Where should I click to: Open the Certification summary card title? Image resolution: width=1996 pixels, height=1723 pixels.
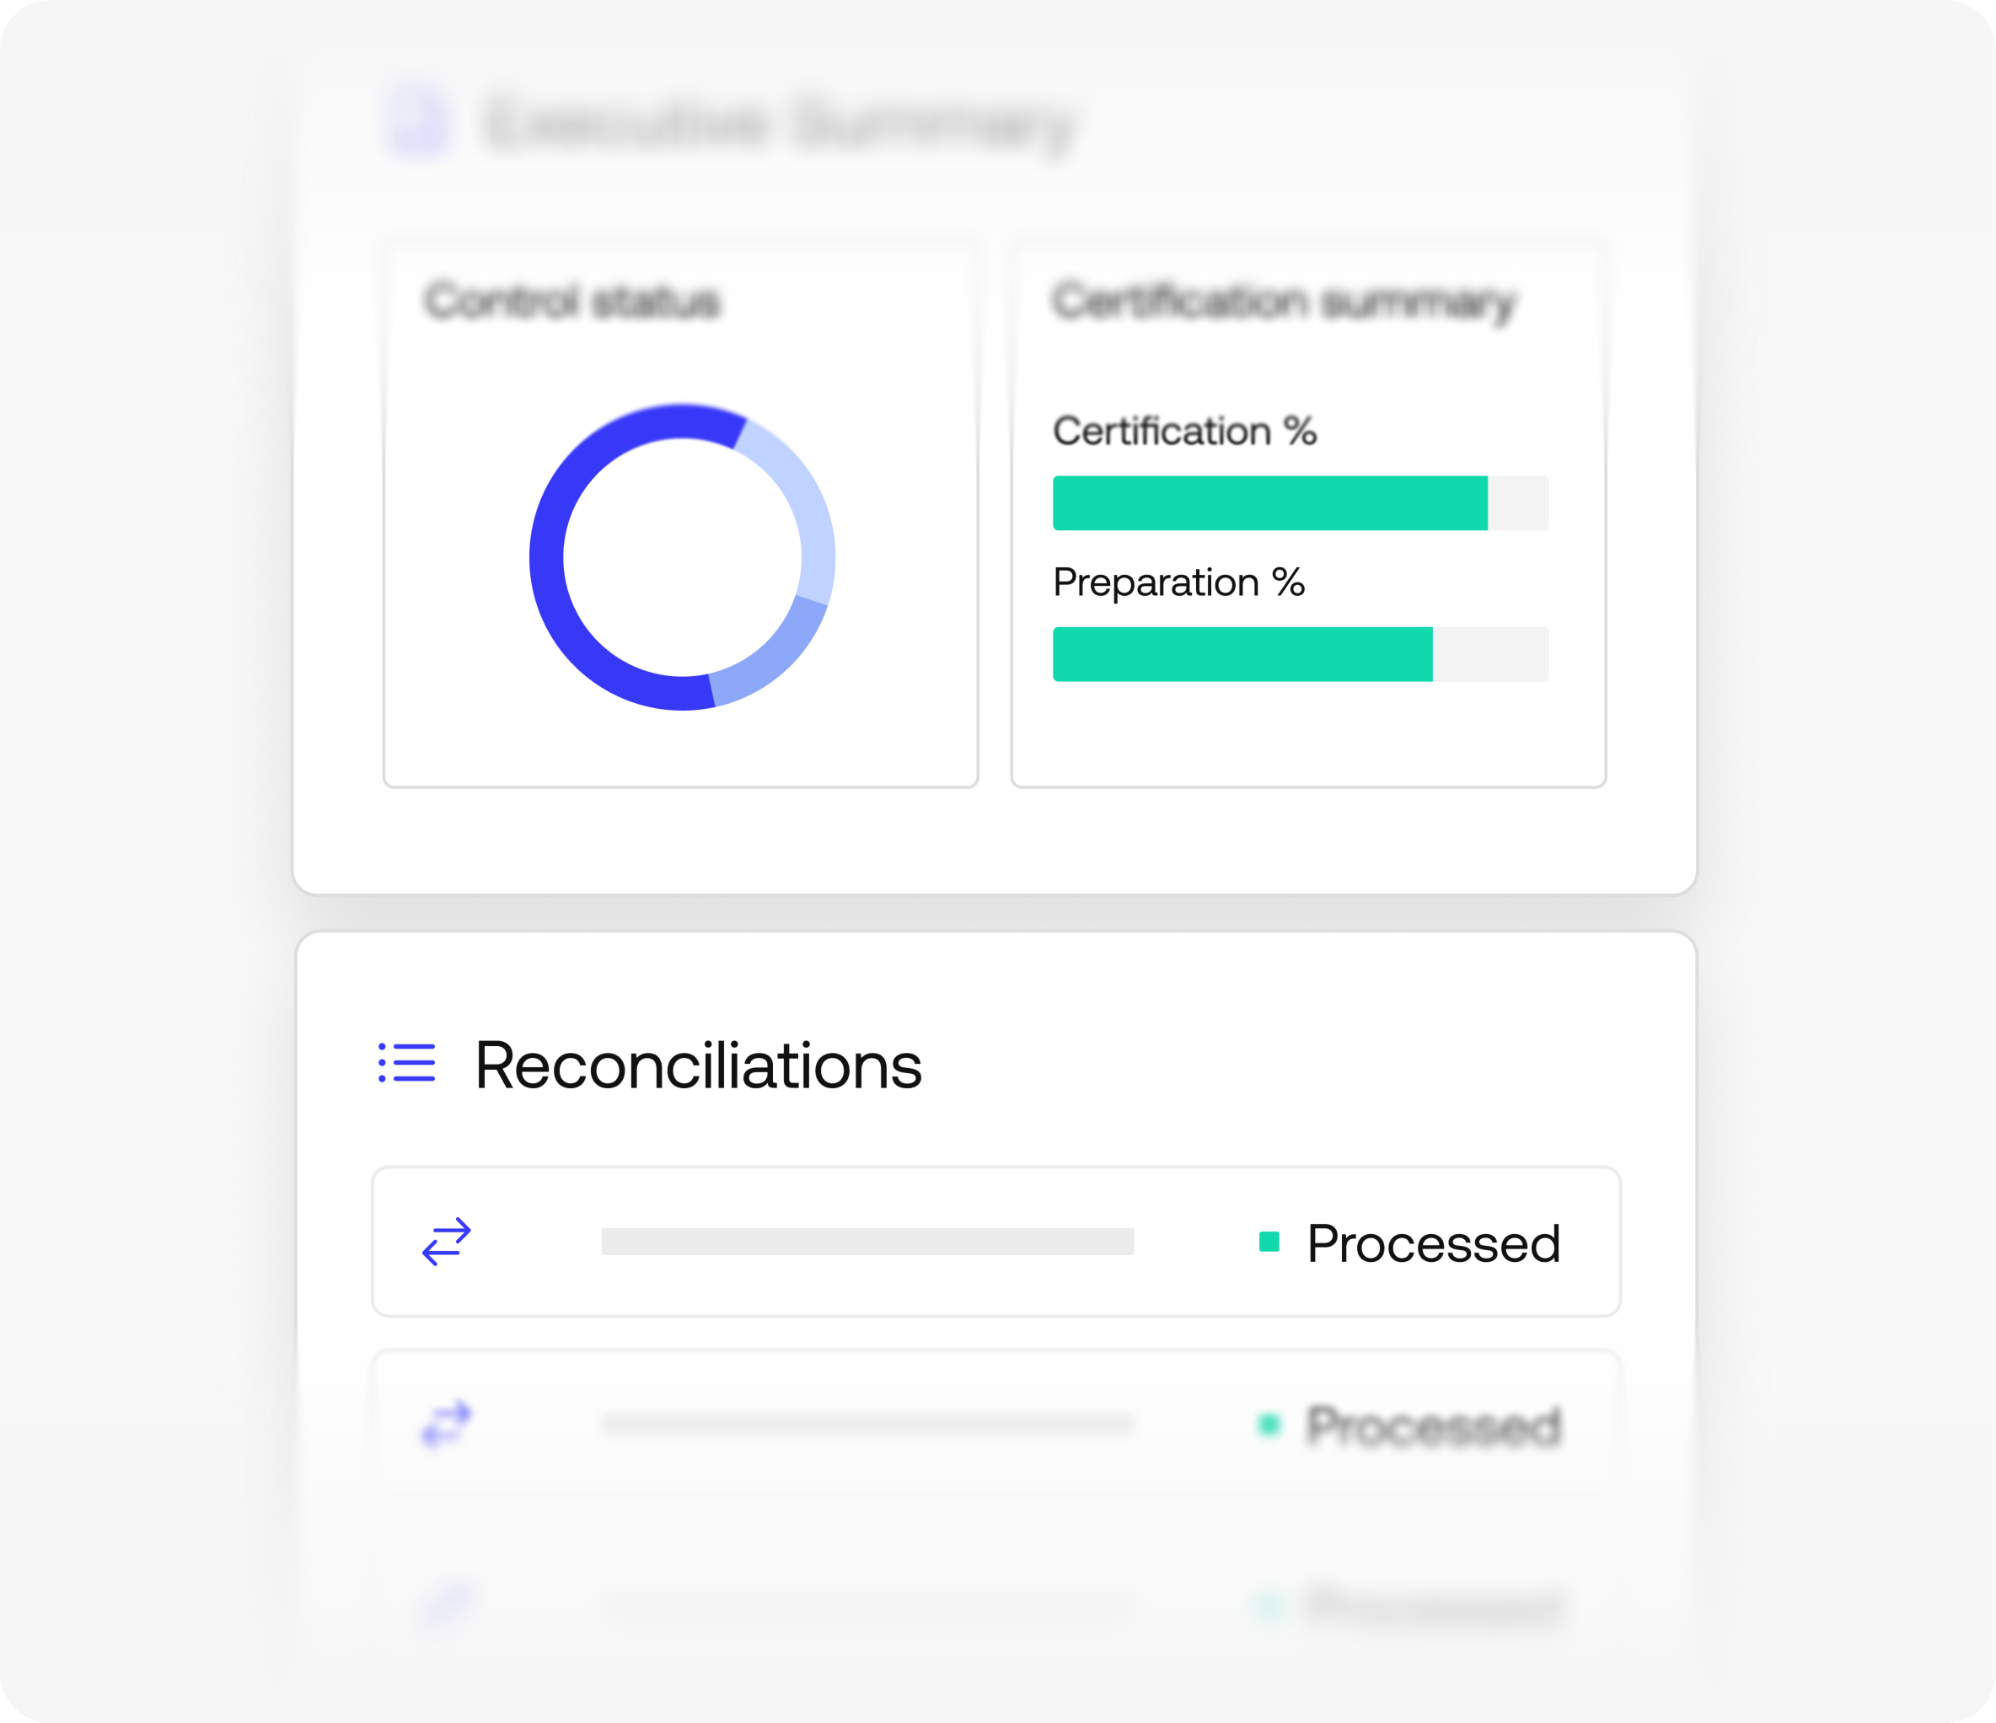point(1284,303)
